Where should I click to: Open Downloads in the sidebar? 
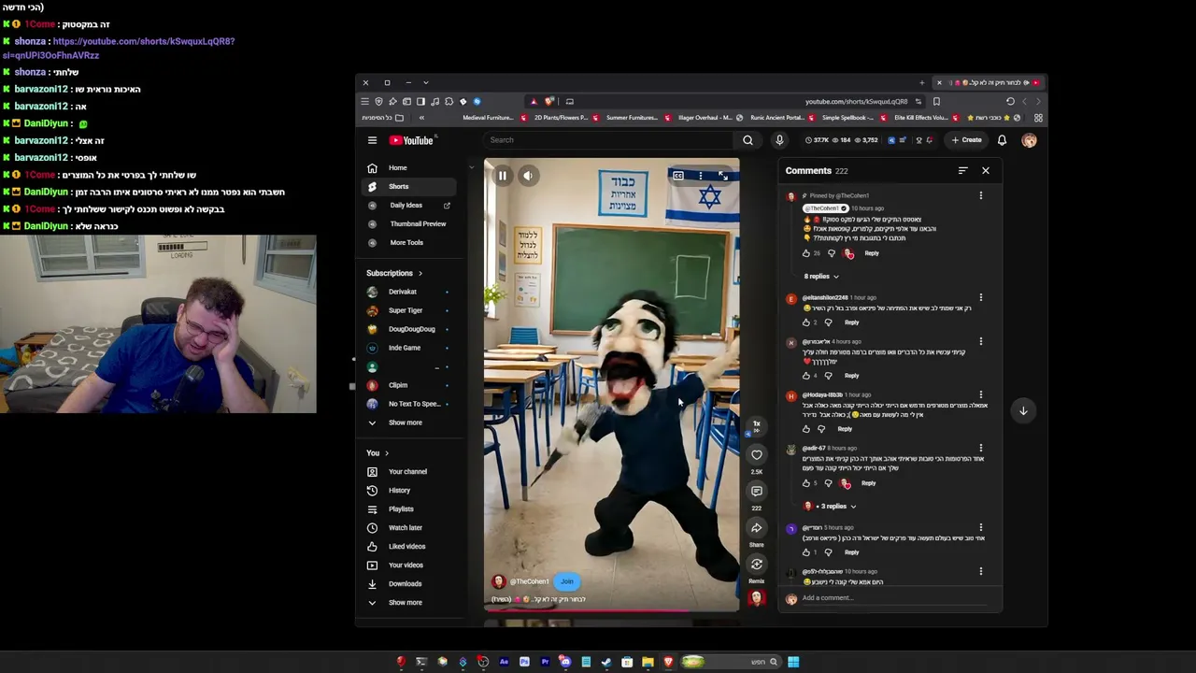click(407, 584)
